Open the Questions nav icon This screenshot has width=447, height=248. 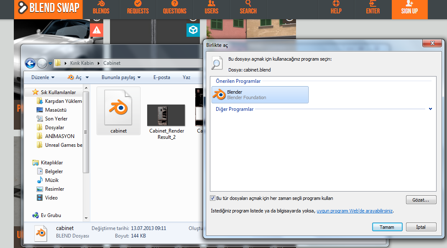coord(174,3)
